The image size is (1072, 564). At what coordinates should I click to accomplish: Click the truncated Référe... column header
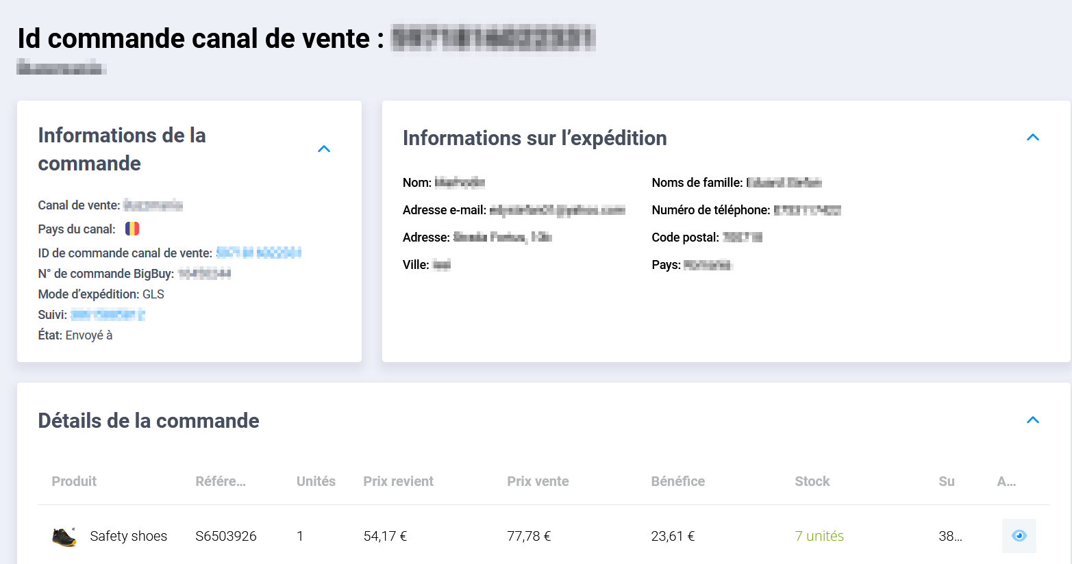[x=221, y=481]
